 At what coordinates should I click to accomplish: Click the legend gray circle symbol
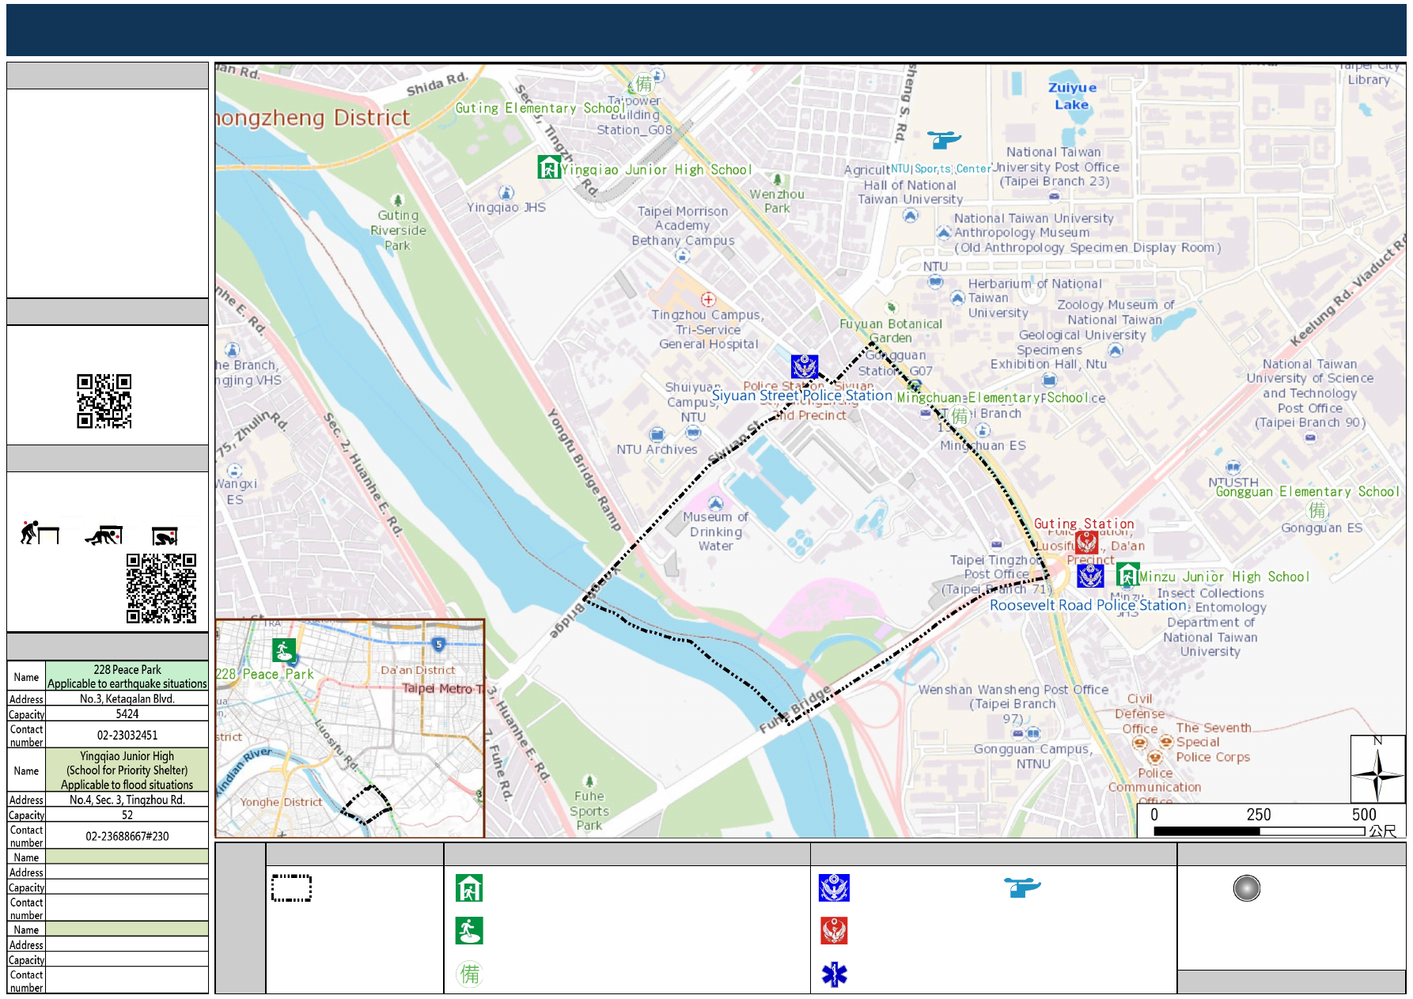click(1246, 888)
